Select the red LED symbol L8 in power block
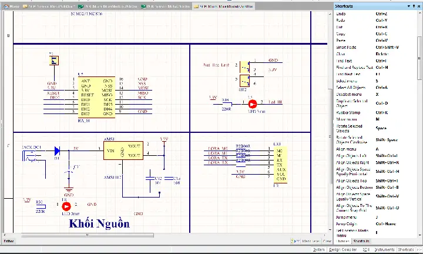423x254 pixels. (66, 206)
